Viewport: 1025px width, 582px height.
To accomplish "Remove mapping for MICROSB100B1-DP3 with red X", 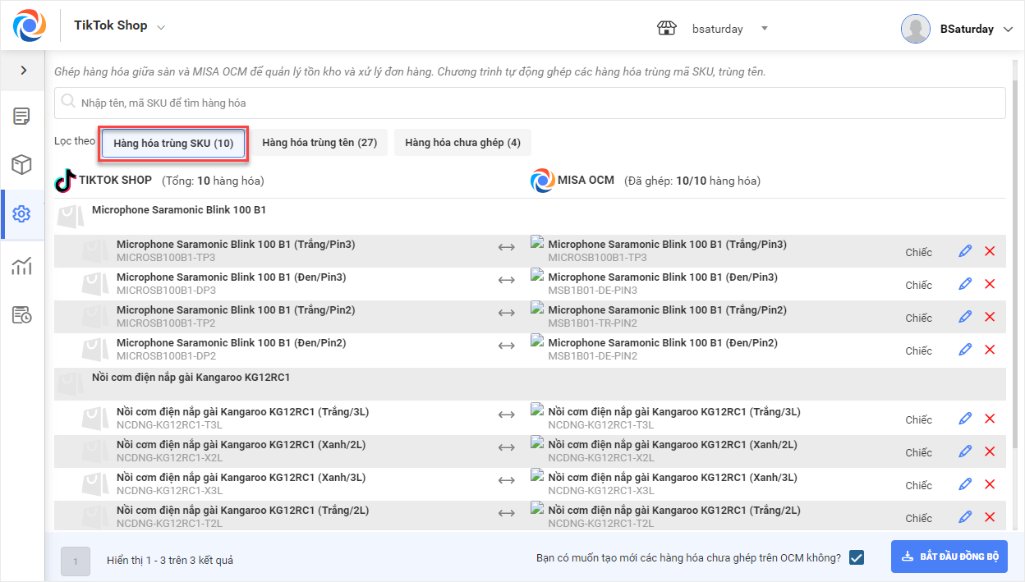I will (x=990, y=284).
